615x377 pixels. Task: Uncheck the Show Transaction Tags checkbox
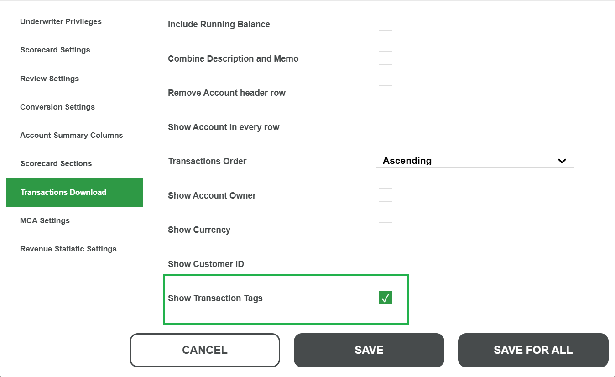(x=386, y=298)
